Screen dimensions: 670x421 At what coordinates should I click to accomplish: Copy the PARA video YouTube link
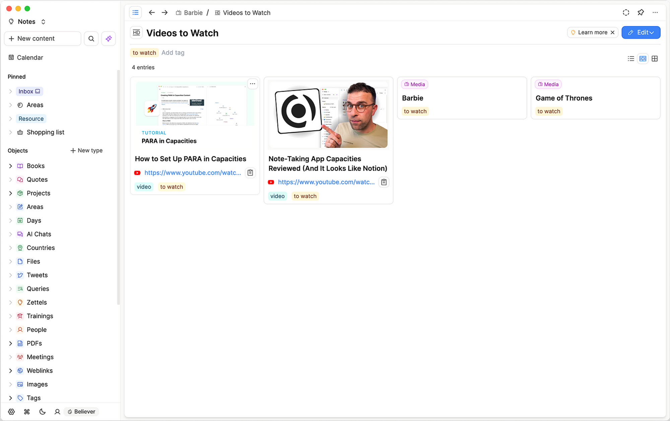pos(250,173)
